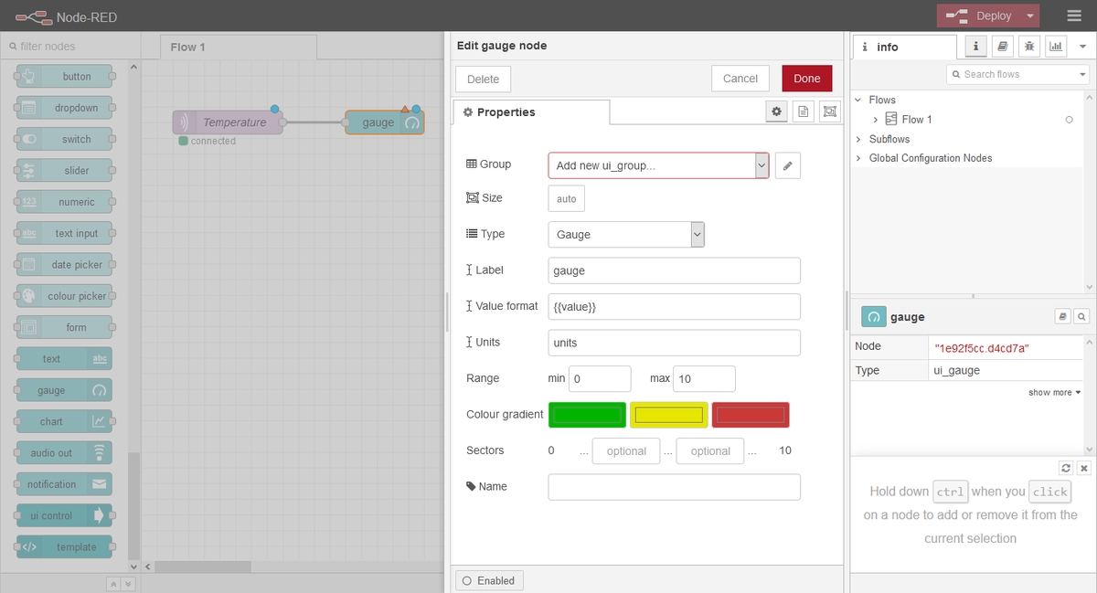This screenshot has height=593, width=1097.
Task: Expand the Subflows tree section
Action: (858, 139)
